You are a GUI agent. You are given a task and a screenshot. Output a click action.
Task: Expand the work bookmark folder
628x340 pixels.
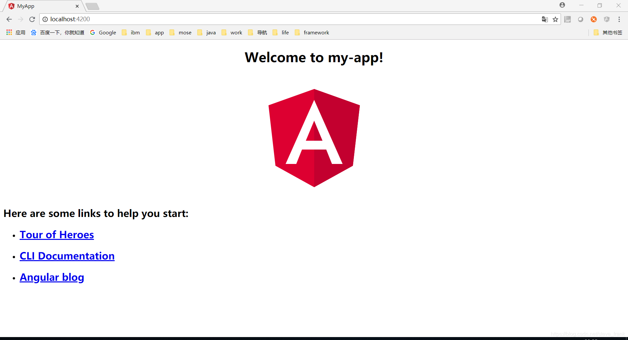(232, 32)
